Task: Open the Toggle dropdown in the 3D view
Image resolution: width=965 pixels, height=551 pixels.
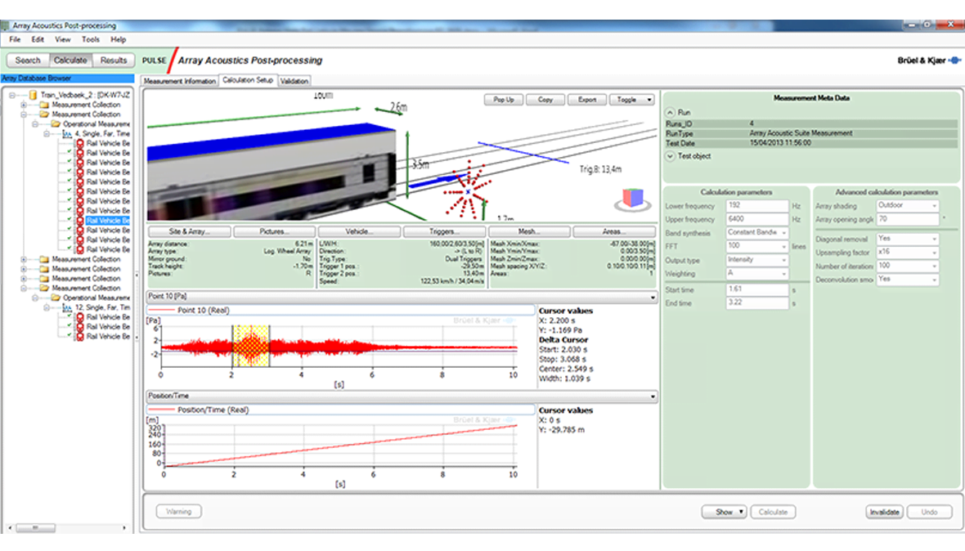Action: point(631,100)
